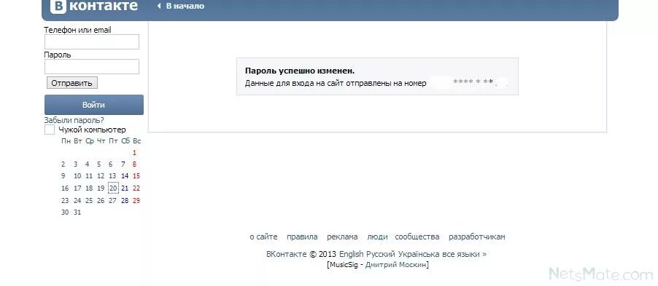Image resolution: width=658 pixels, height=286 pixels.
Task: Choose calendar date 18
Action: [x=89, y=188]
